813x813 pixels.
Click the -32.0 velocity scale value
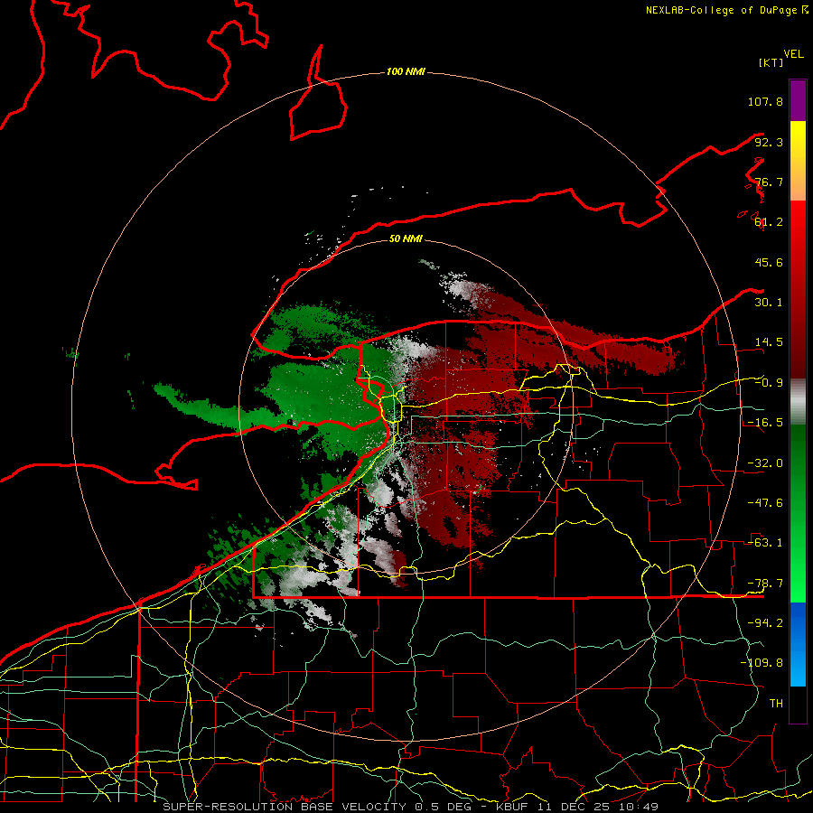(765, 463)
